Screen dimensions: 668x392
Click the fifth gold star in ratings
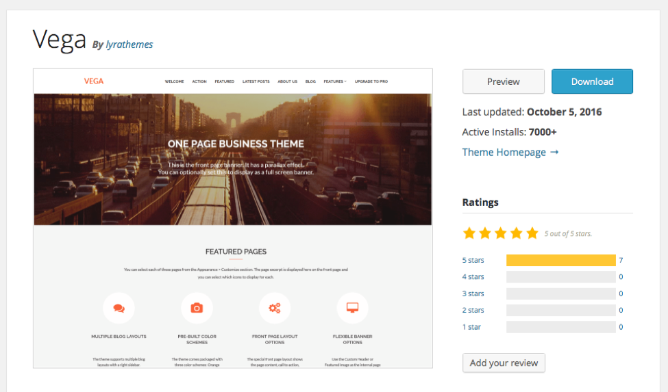(532, 233)
